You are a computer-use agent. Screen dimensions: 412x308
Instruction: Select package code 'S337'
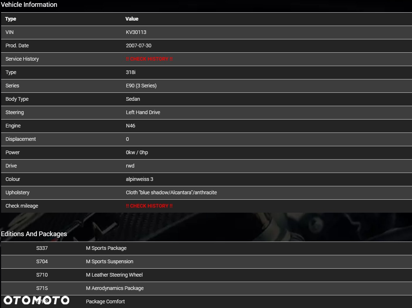click(x=42, y=248)
